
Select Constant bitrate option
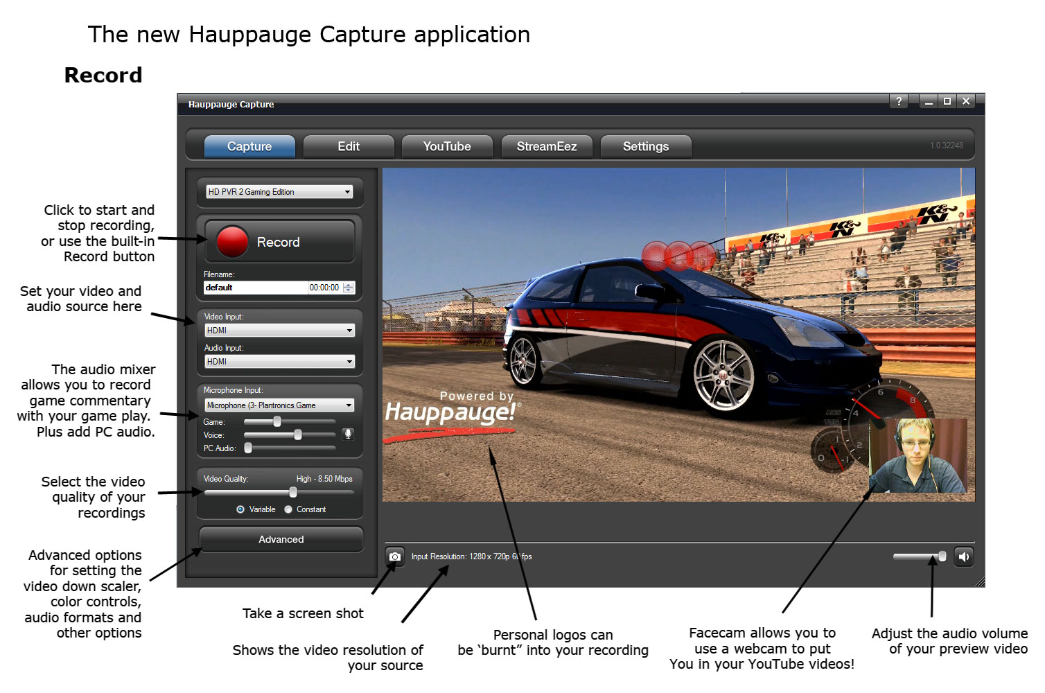pos(288,509)
